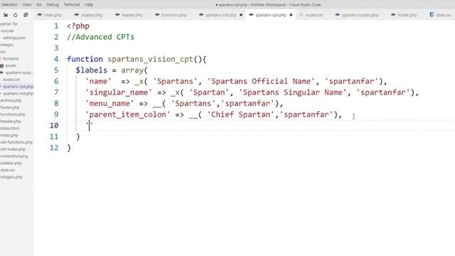
Task: Click the PHP icon on spartans-scripts.php tab
Action: click(337, 15)
